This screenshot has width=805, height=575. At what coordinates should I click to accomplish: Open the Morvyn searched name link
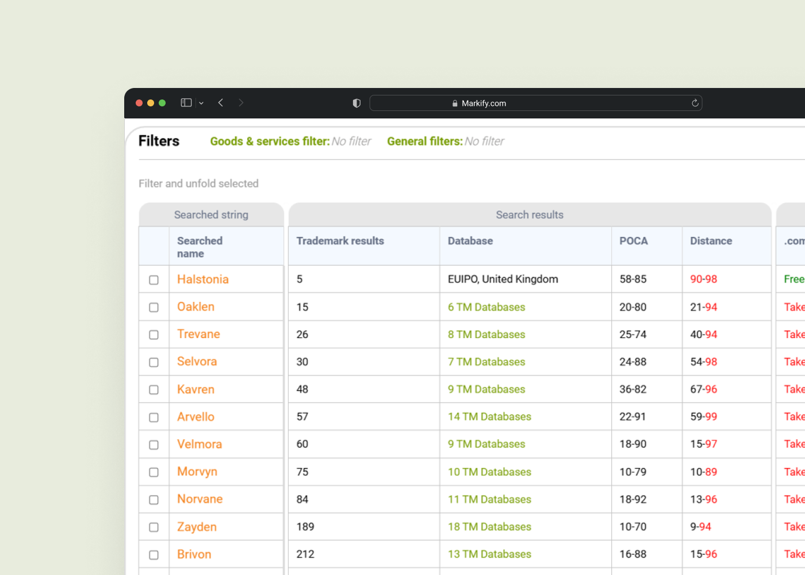point(197,471)
